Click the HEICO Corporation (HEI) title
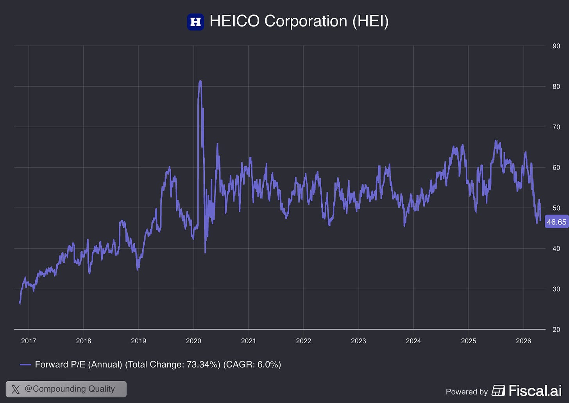This screenshot has height=403, width=569. pyautogui.click(x=299, y=21)
